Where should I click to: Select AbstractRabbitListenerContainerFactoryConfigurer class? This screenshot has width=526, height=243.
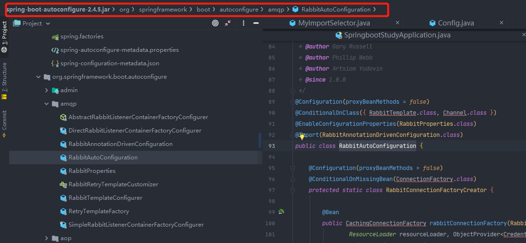pyautogui.click(x=138, y=117)
